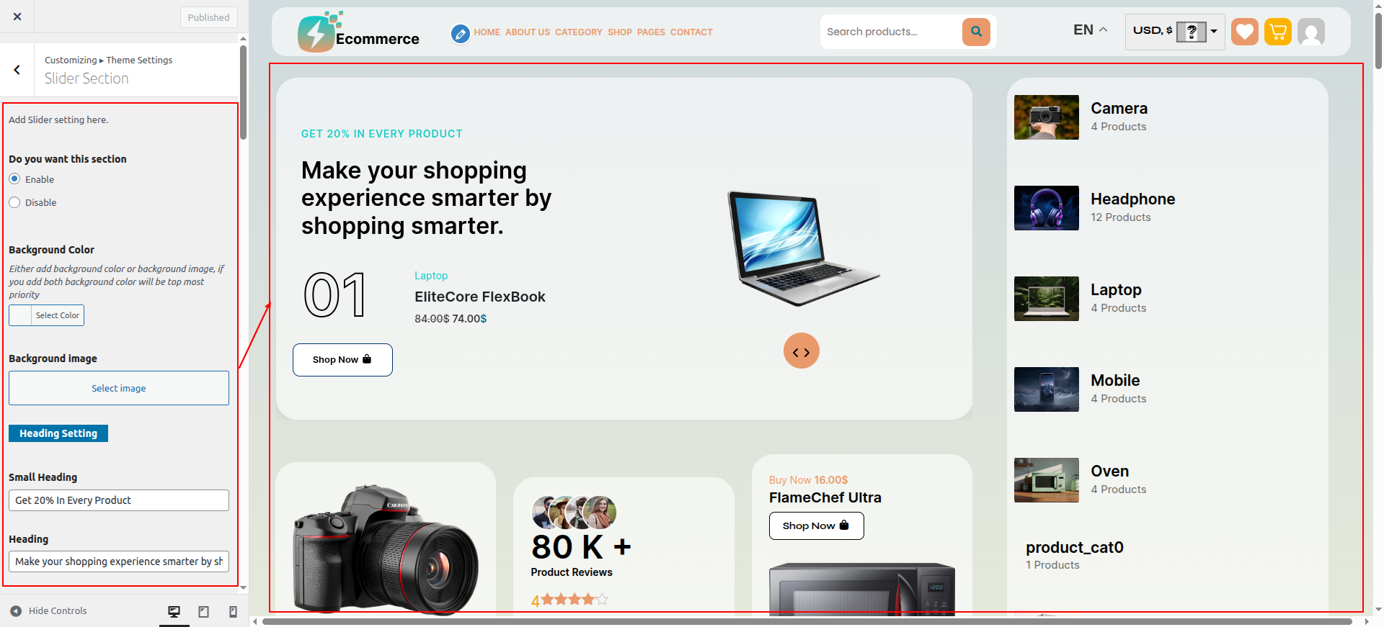Click the orange search magnifier button

pyautogui.click(x=976, y=32)
